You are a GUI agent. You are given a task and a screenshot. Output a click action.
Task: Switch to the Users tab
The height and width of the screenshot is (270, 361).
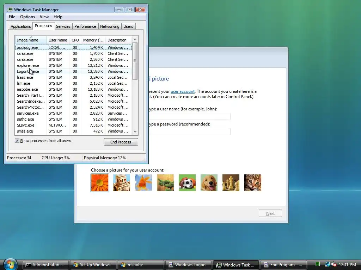(x=128, y=26)
